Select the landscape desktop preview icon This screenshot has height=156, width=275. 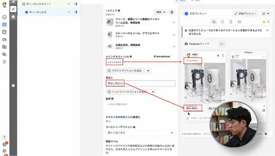[239, 22]
